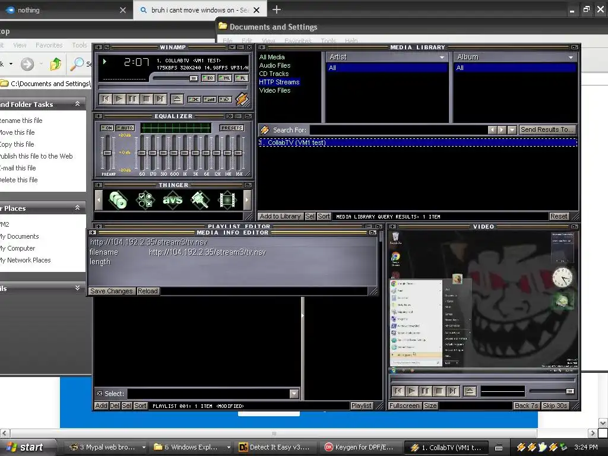The height and width of the screenshot is (456, 608).
Task: Click Add to Library button
Action: pyautogui.click(x=280, y=216)
